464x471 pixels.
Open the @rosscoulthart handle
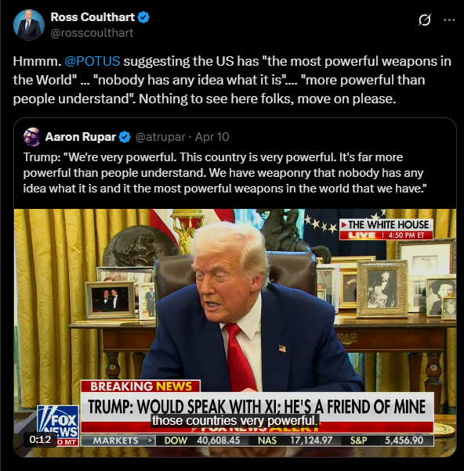[92, 33]
